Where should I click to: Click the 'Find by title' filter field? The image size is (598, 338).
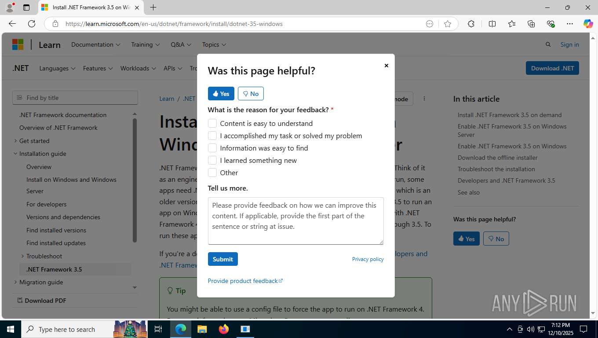click(x=75, y=98)
